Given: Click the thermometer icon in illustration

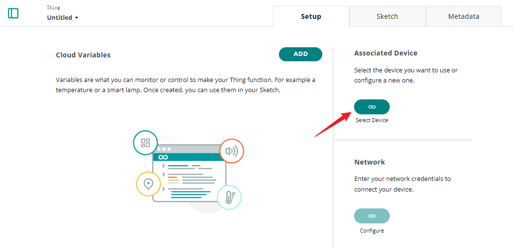Looking at the screenshot, I should pyautogui.click(x=229, y=197).
